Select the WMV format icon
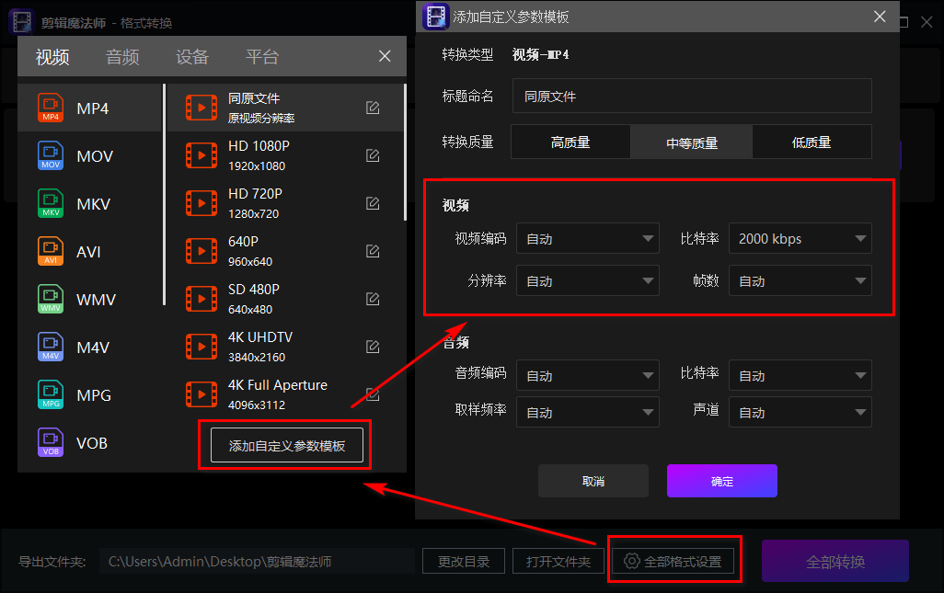 [51, 299]
